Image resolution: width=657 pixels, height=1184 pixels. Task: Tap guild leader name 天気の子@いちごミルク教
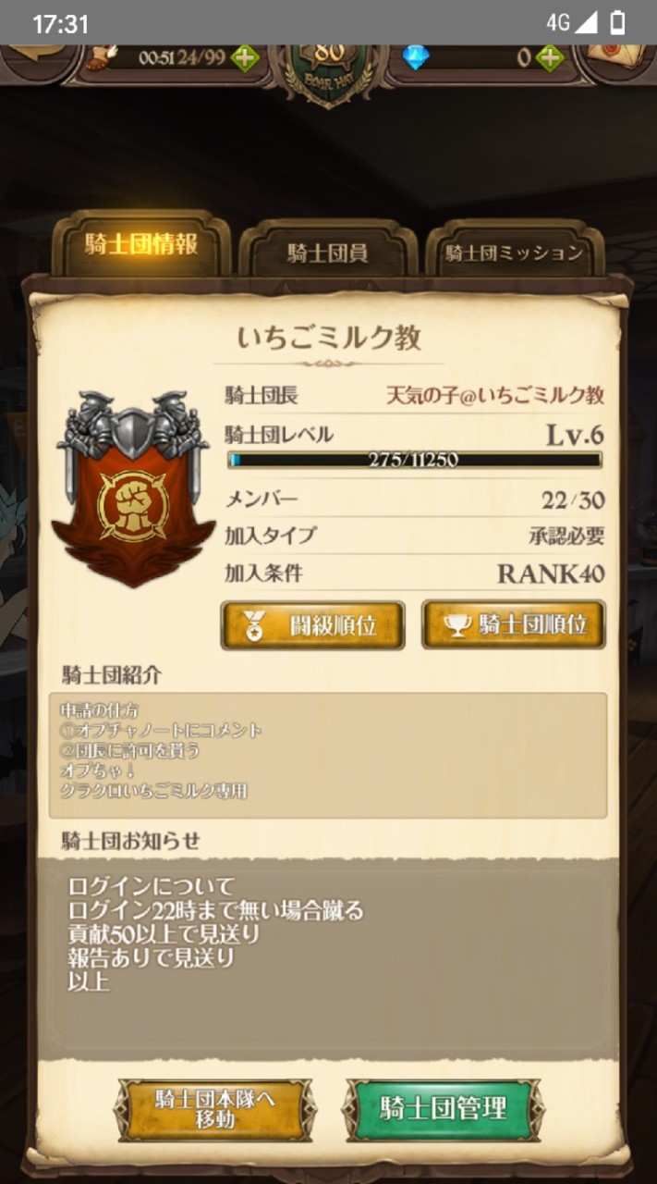click(494, 396)
